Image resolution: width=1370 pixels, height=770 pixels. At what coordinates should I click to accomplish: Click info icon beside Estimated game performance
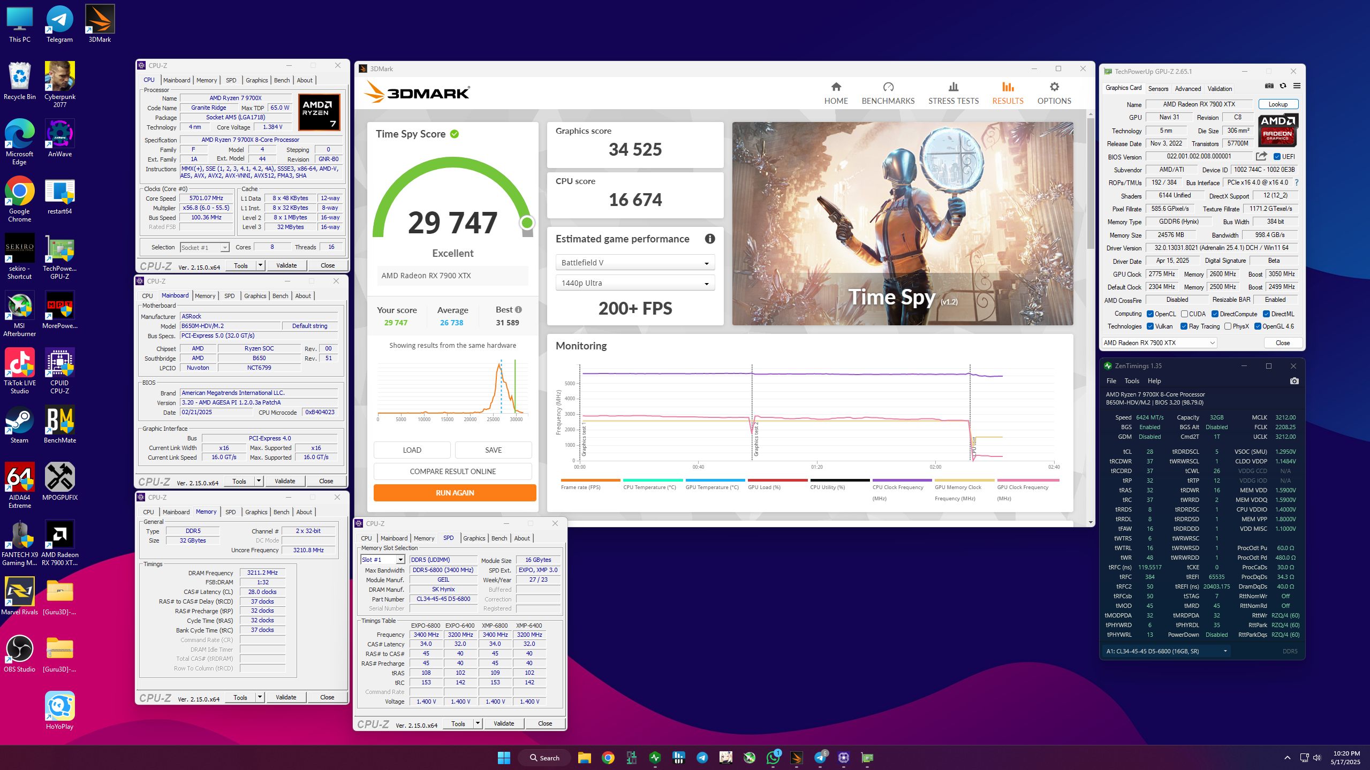(710, 239)
